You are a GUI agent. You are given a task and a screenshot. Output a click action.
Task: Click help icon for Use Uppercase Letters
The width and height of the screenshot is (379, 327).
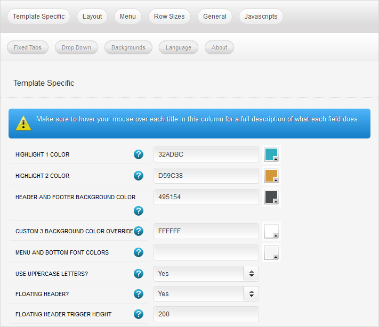coord(139,274)
